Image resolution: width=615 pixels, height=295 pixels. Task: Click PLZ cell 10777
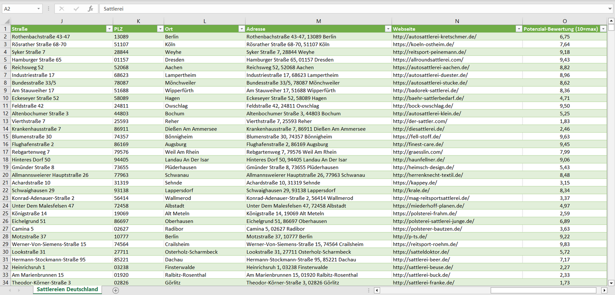coord(138,236)
